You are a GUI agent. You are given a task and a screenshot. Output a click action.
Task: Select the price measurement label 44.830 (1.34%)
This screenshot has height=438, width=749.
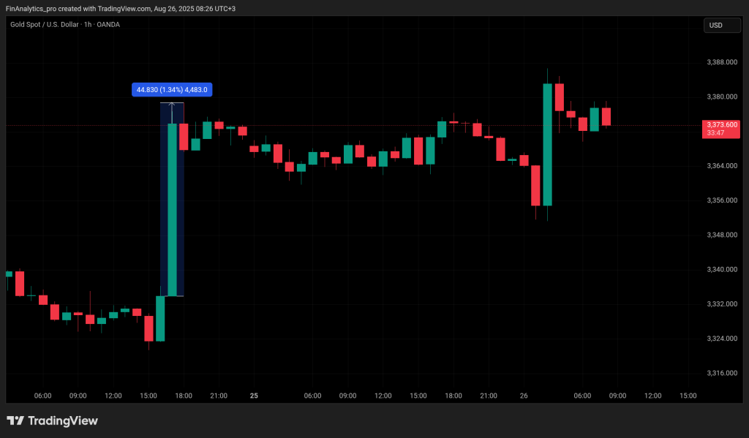pyautogui.click(x=172, y=90)
